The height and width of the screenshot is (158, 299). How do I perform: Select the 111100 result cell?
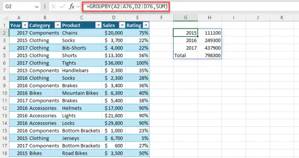point(210,33)
